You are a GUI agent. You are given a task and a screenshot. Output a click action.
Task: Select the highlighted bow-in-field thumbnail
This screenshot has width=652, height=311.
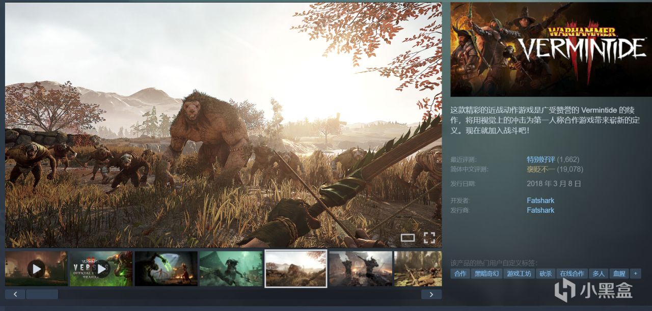[296, 268]
